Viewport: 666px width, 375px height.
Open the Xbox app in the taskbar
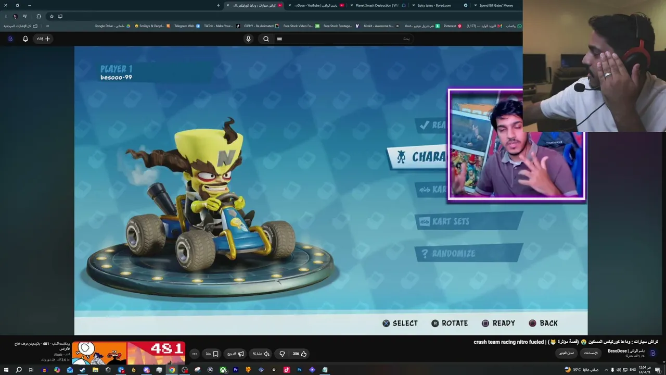coord(223,370)
